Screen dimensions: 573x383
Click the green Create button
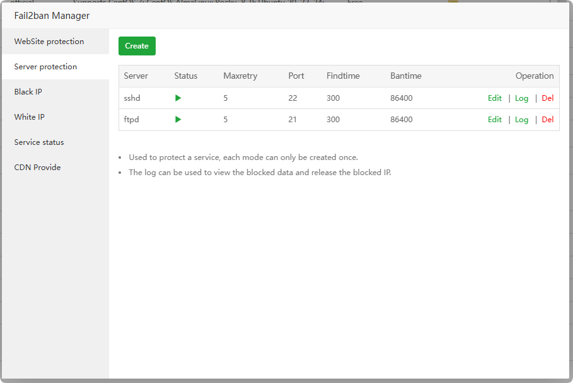tap(137, 46)
